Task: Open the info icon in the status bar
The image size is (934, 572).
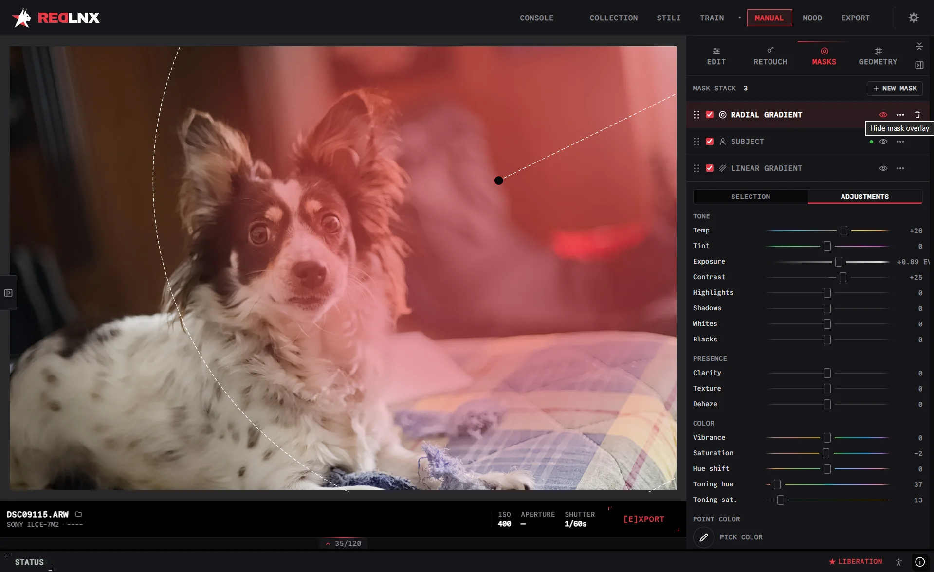Action: pyautogui.click(x=920, y=562)
